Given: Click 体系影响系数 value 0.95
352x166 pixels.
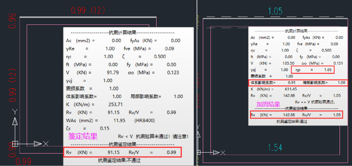Looking at the screenshot, I should [292, 83].
